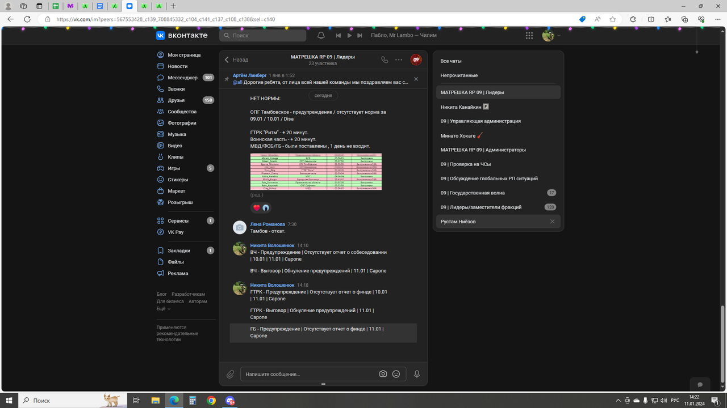Click the Напишите сообщение input field
Screen dimensions: 727x408
click(x=307, y=373)
